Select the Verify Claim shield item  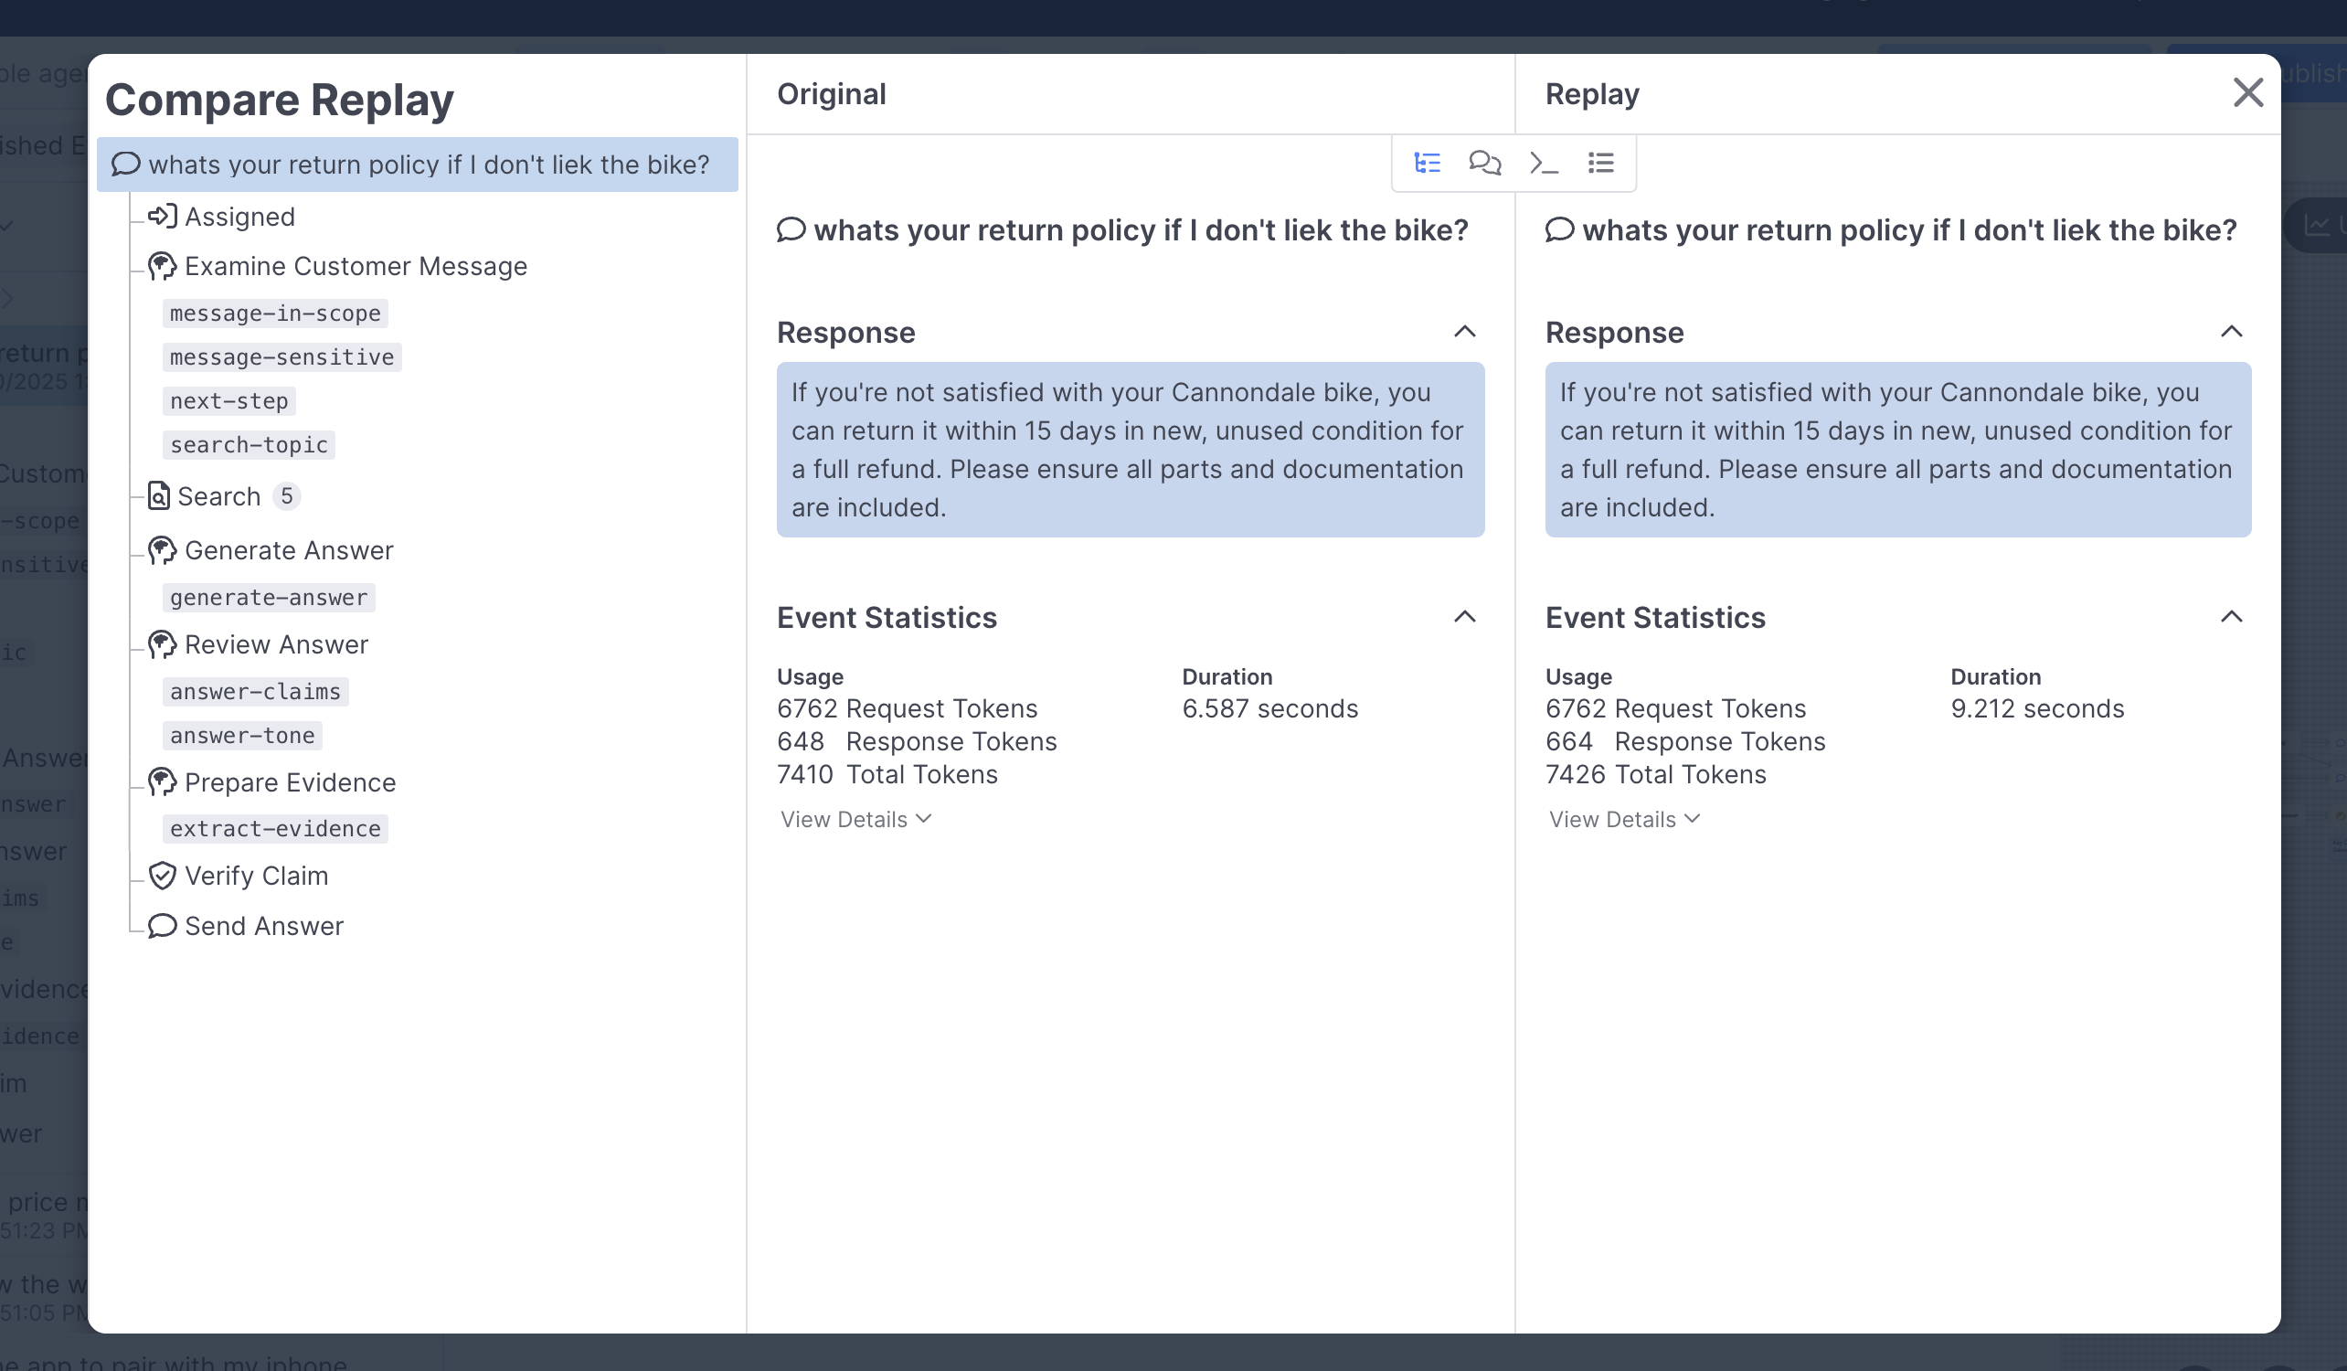click(256, 876)
